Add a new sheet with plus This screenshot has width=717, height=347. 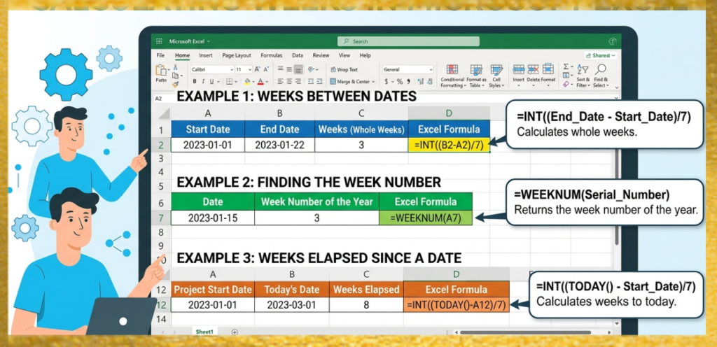(235, 332)
